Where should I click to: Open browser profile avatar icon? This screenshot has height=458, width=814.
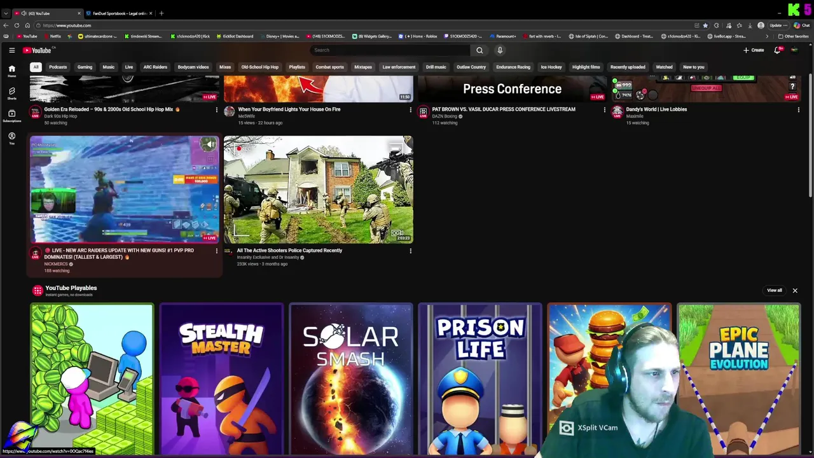761,25
